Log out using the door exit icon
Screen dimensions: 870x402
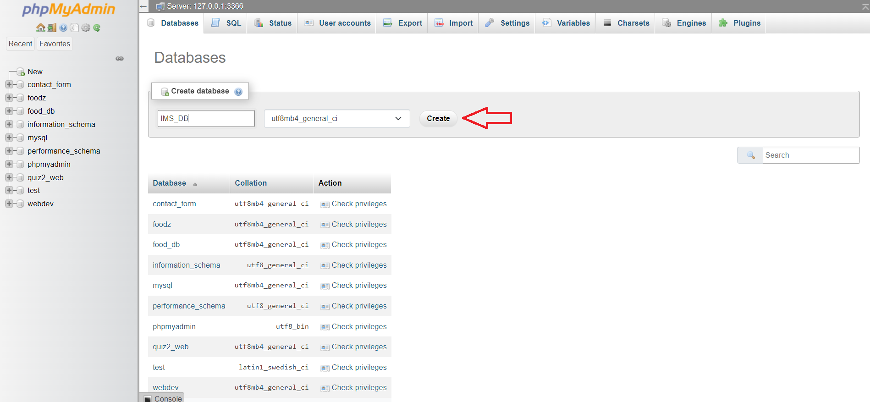pyautogui.click(x=52, y=28)
